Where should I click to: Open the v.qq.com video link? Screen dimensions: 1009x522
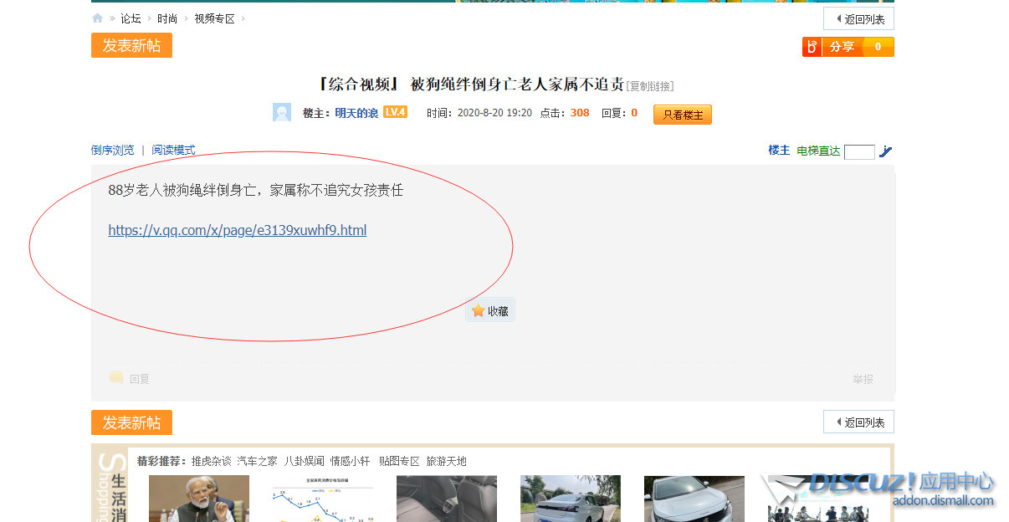pos(237,230)
